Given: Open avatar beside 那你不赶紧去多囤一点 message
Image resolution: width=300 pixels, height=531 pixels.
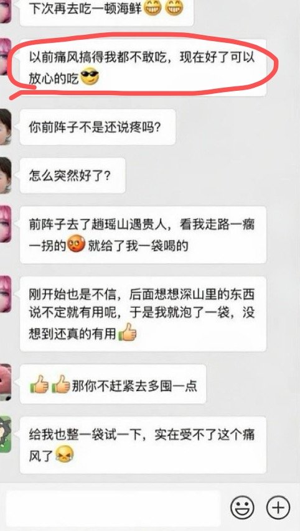Looking at the screenshot, I should (x=6, y=382).
